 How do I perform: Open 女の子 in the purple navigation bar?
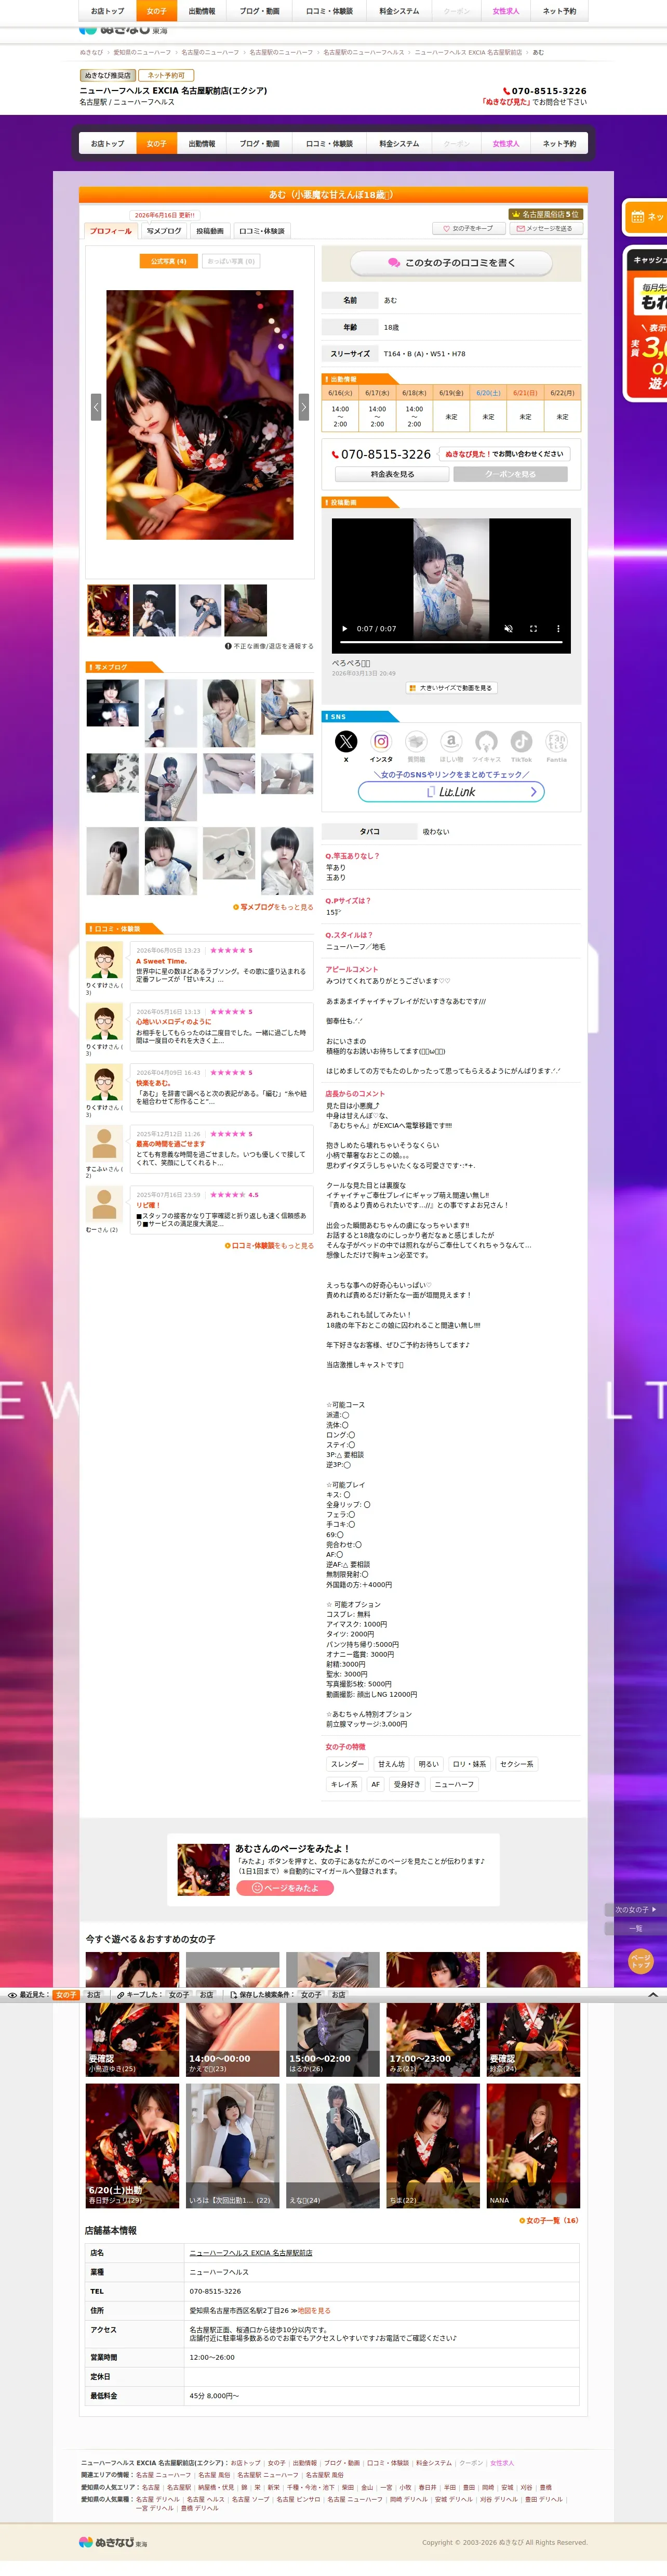tap(157, 144)
